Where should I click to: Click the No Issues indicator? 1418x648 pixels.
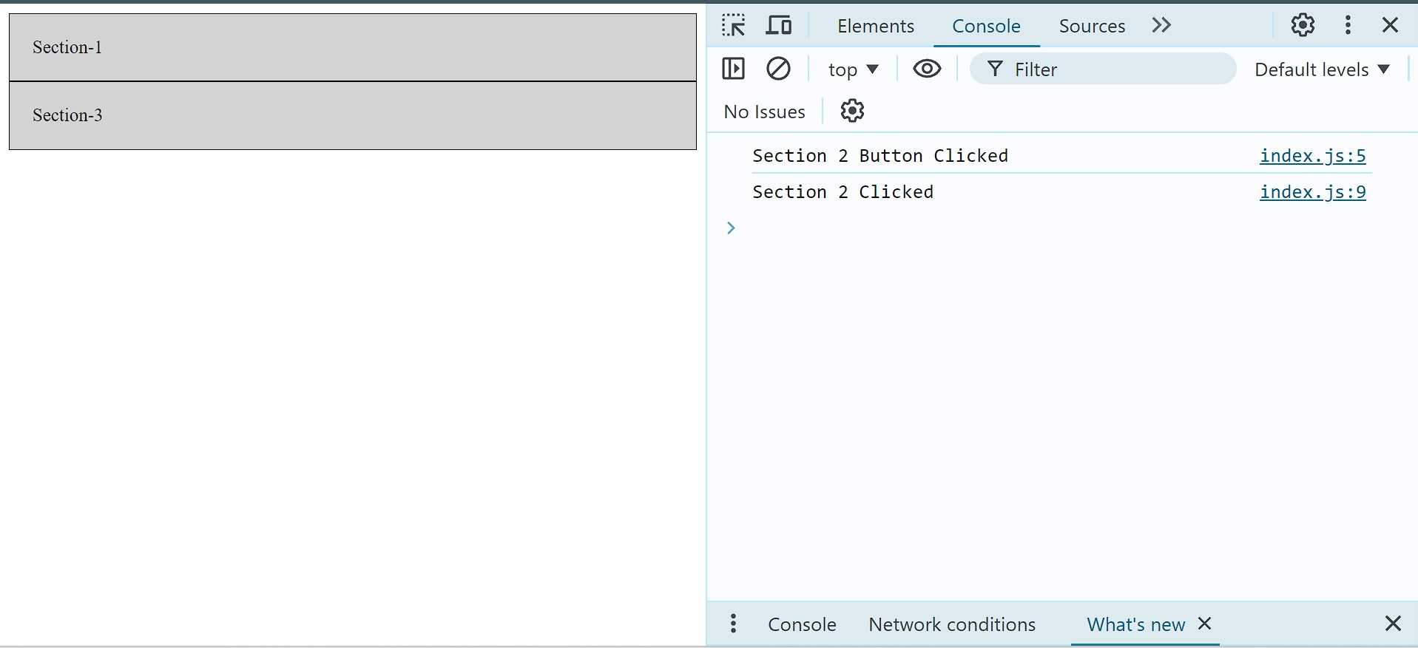pos(764,112)
